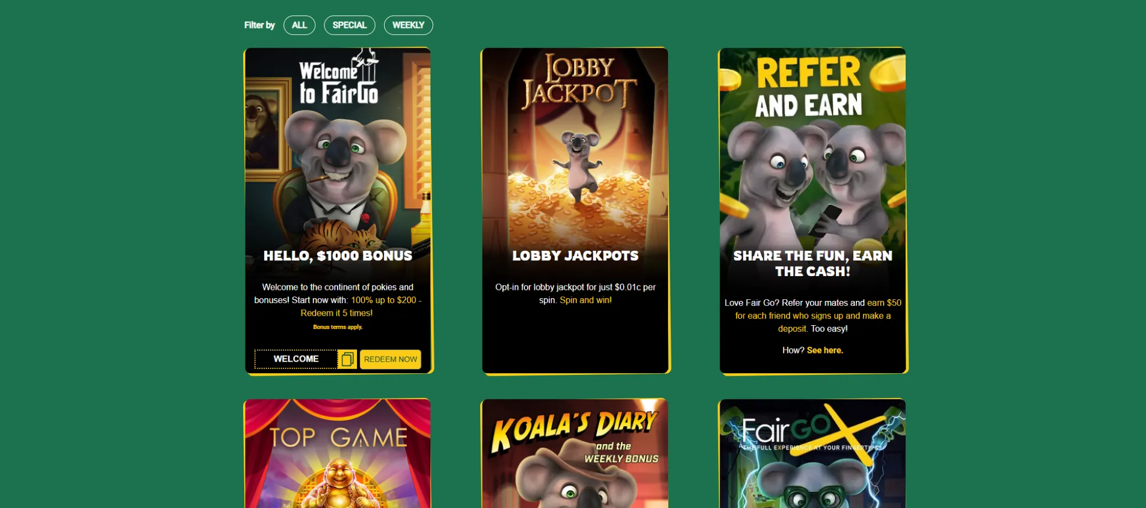Open the See here referral link
Image resolution: width=1146 pixels, height=508 pixels.
(825, 350)
